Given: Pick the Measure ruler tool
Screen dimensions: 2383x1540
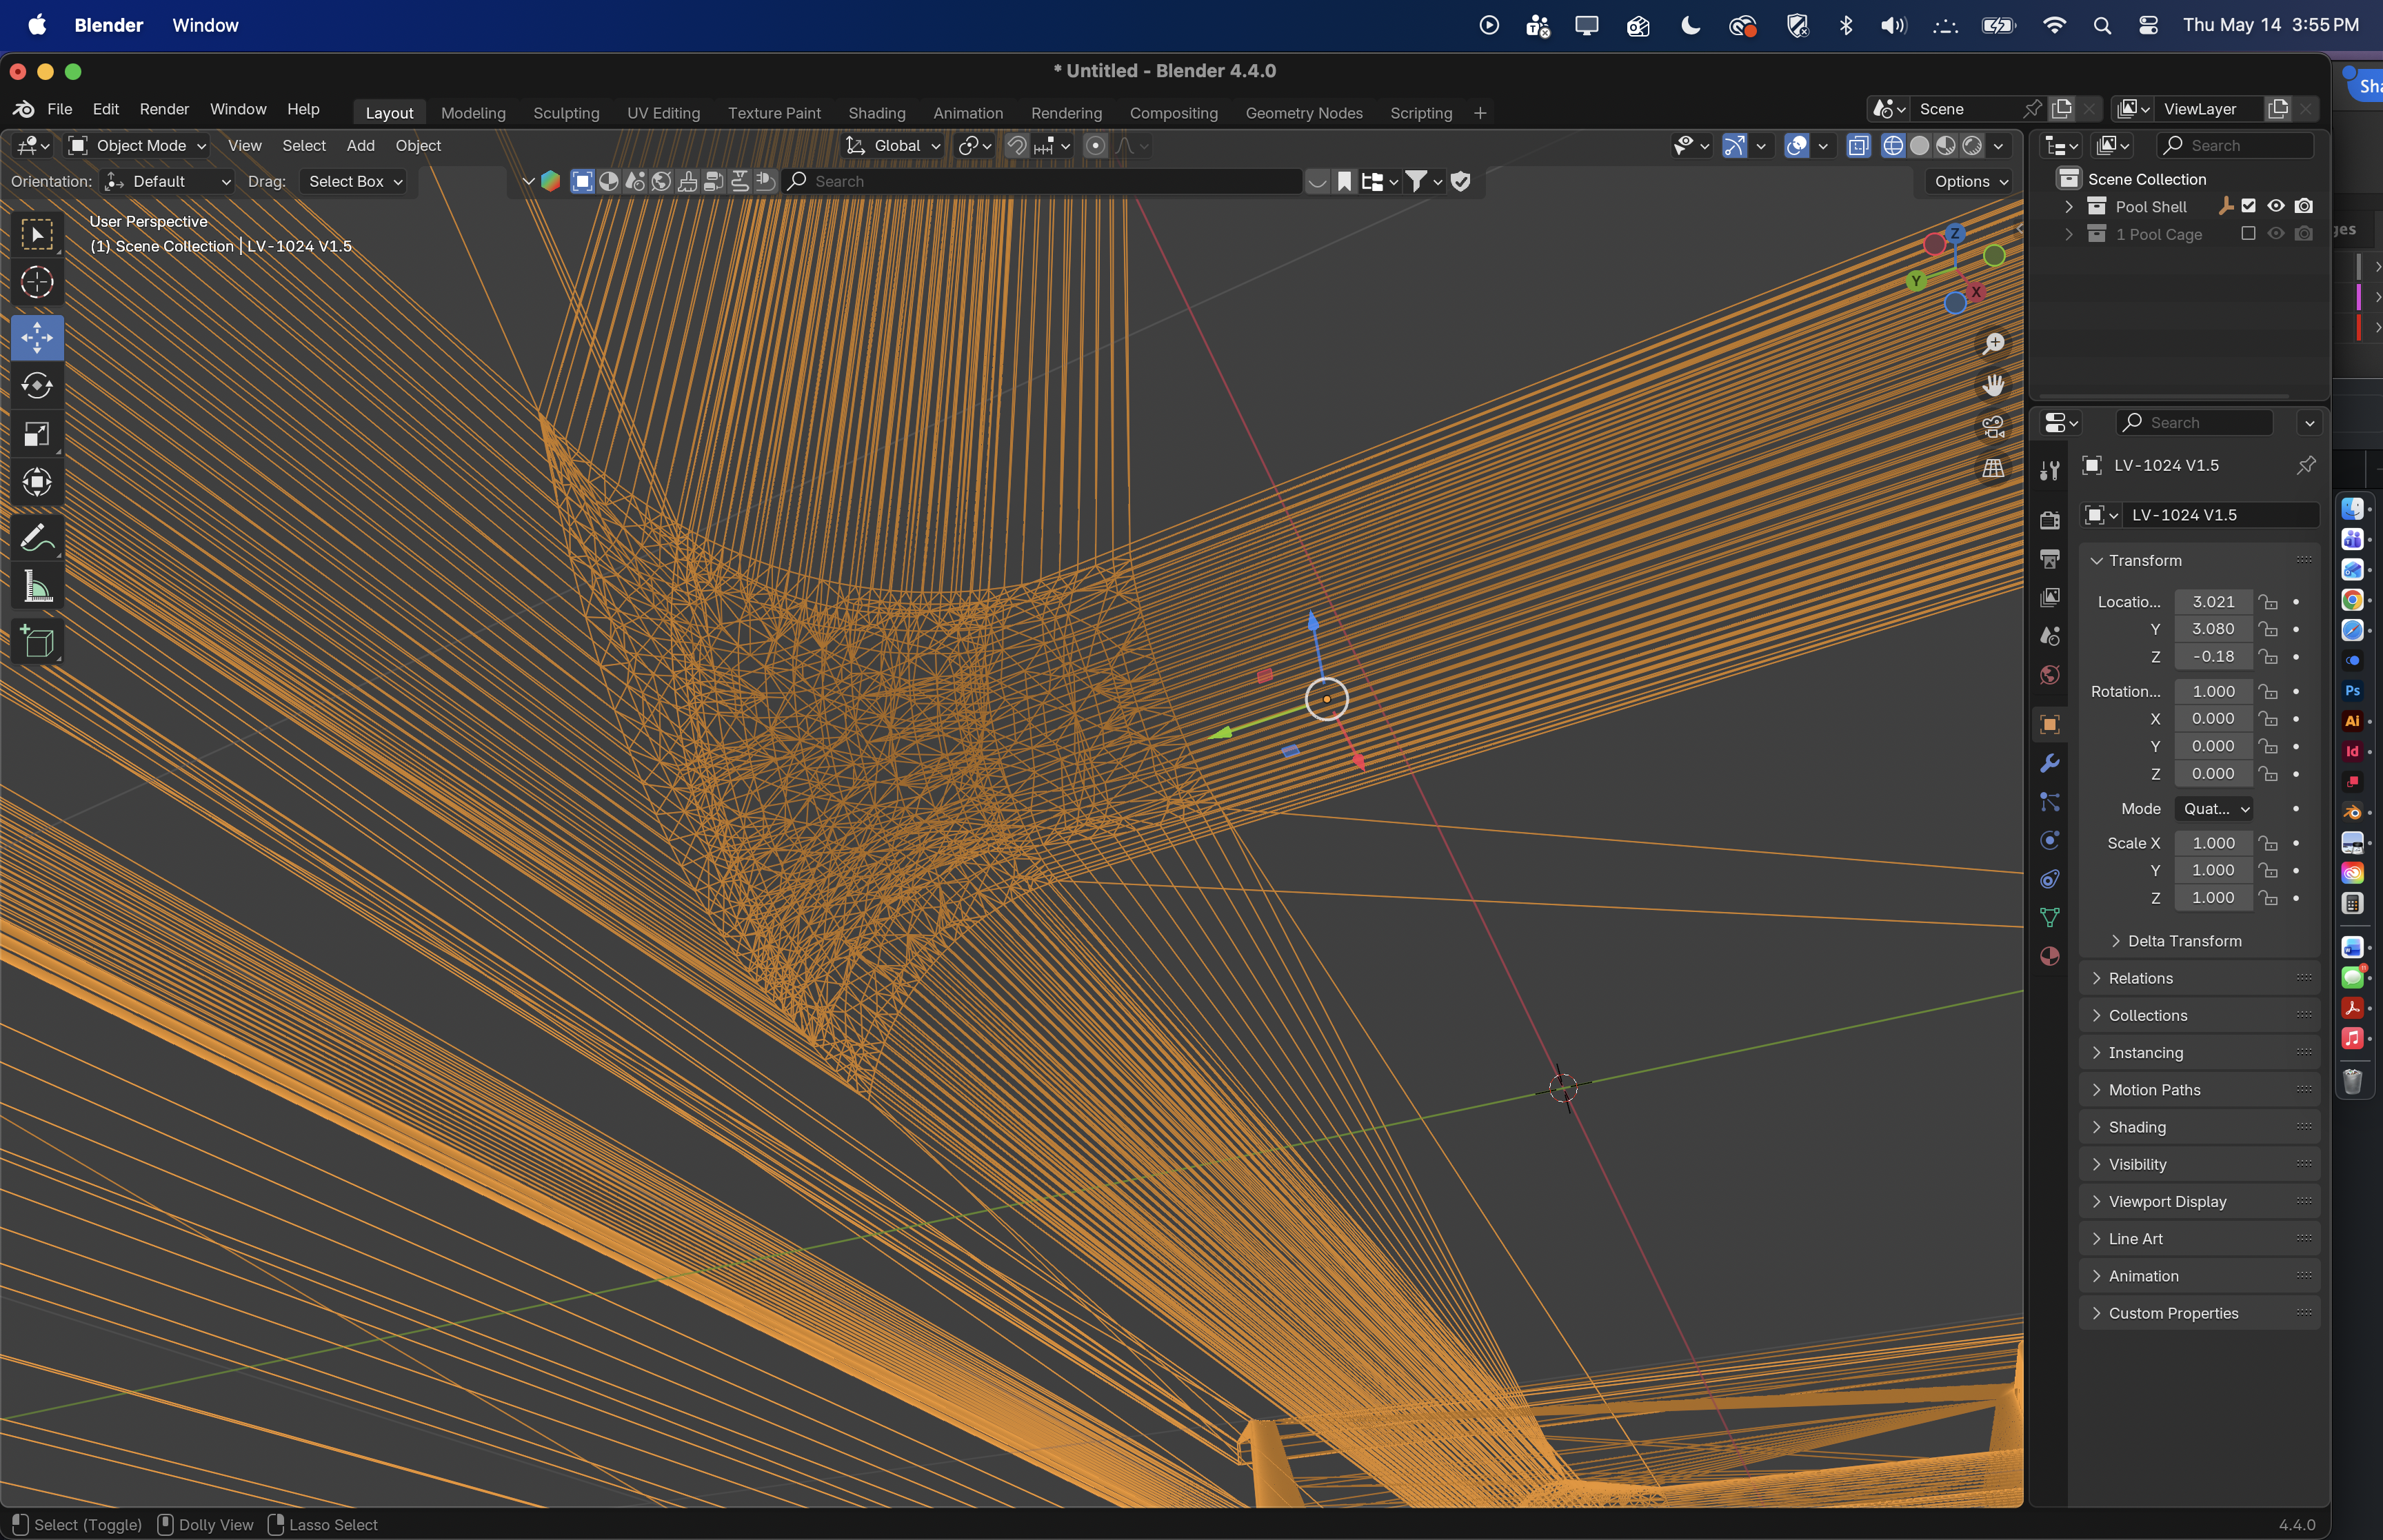Looking at the screenshot, I should [37, 587].
